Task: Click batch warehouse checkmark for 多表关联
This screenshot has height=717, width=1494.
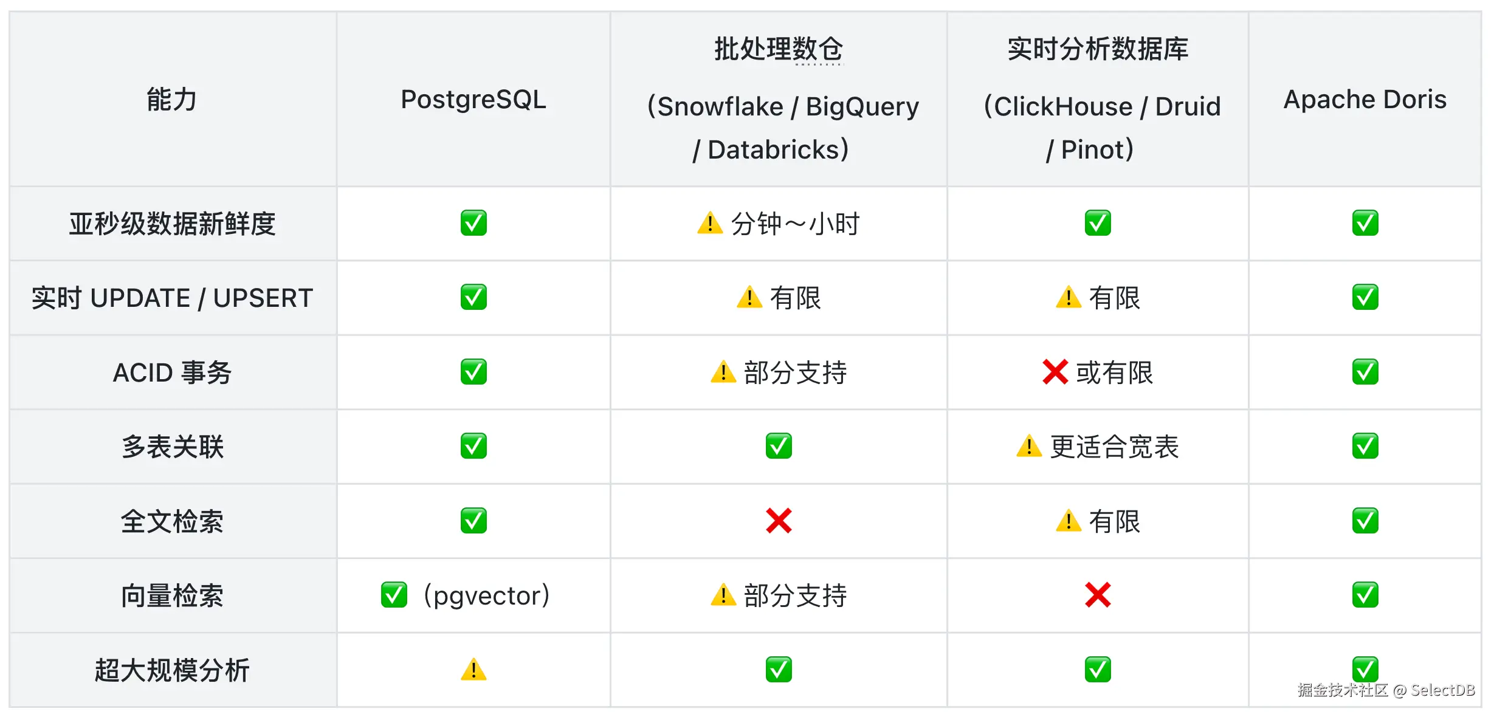Action: (779, 446)
